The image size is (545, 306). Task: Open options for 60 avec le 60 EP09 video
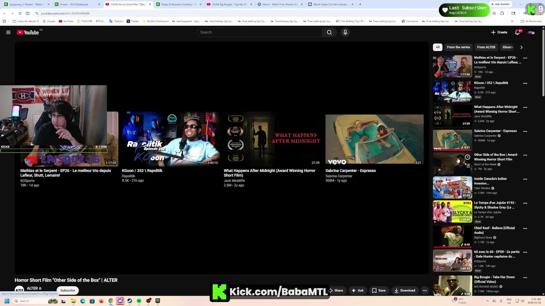click(x=525, y=252)
